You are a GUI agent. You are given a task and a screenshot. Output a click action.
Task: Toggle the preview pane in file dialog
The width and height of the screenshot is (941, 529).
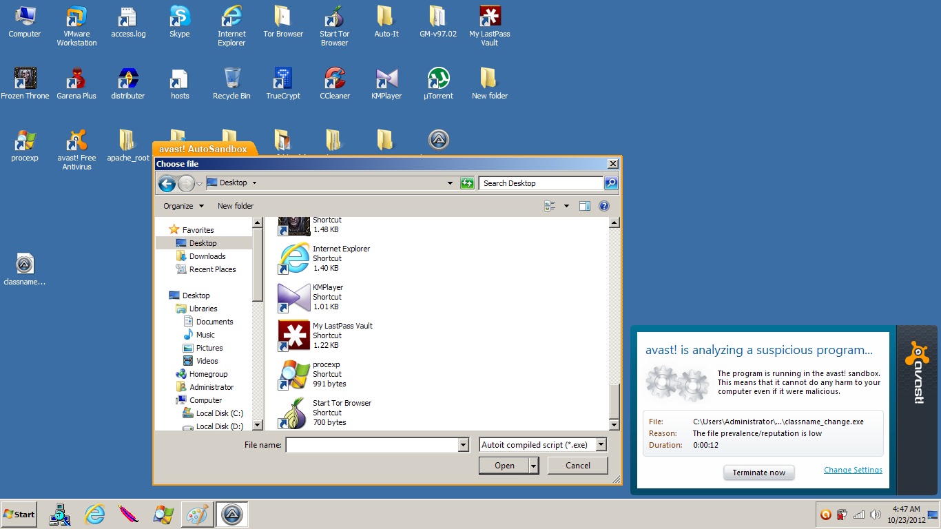585,206
